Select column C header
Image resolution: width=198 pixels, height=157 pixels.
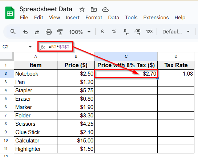(x=126, y=56)
